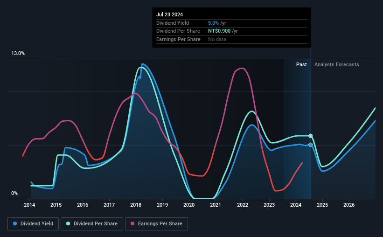Viewport: 383px width, 237px height.
Task: Click the 2023 x-axis label
Action: coord(269,205)
